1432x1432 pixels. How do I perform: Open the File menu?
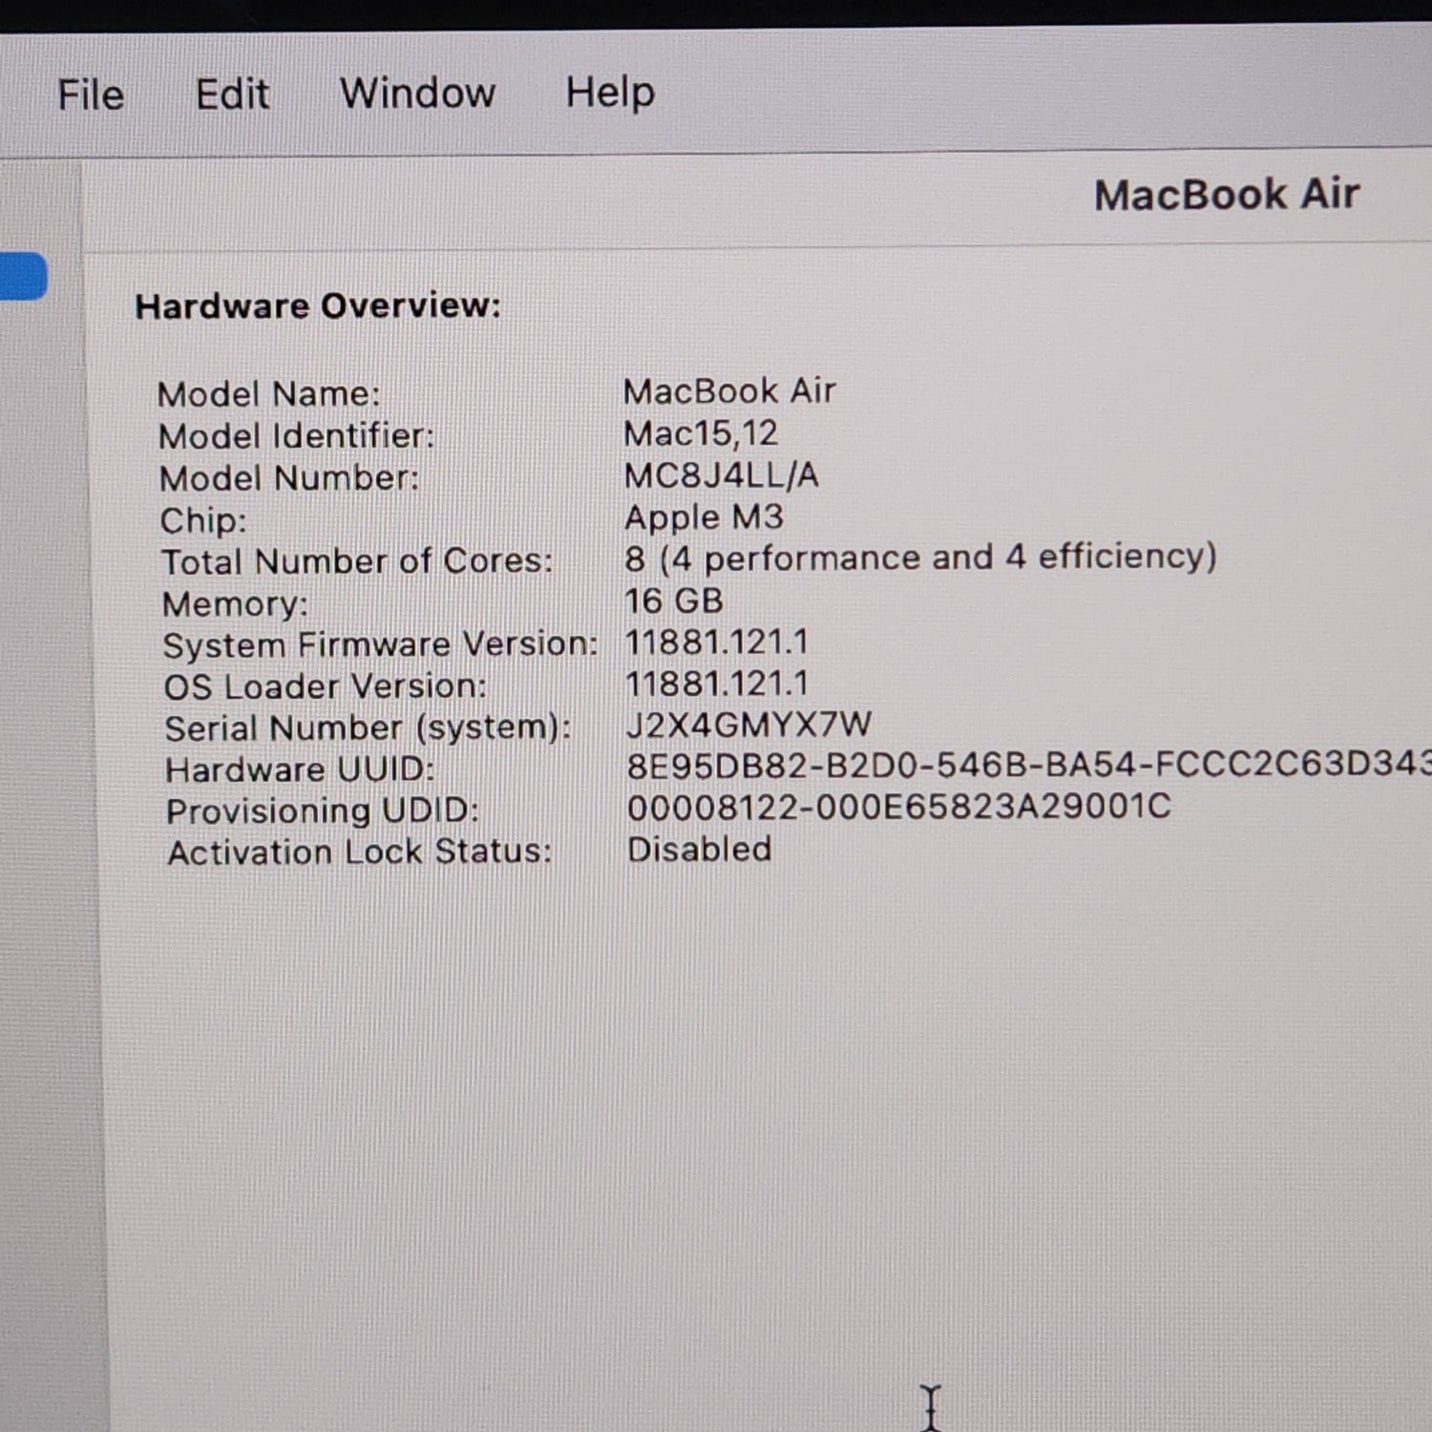91,95
